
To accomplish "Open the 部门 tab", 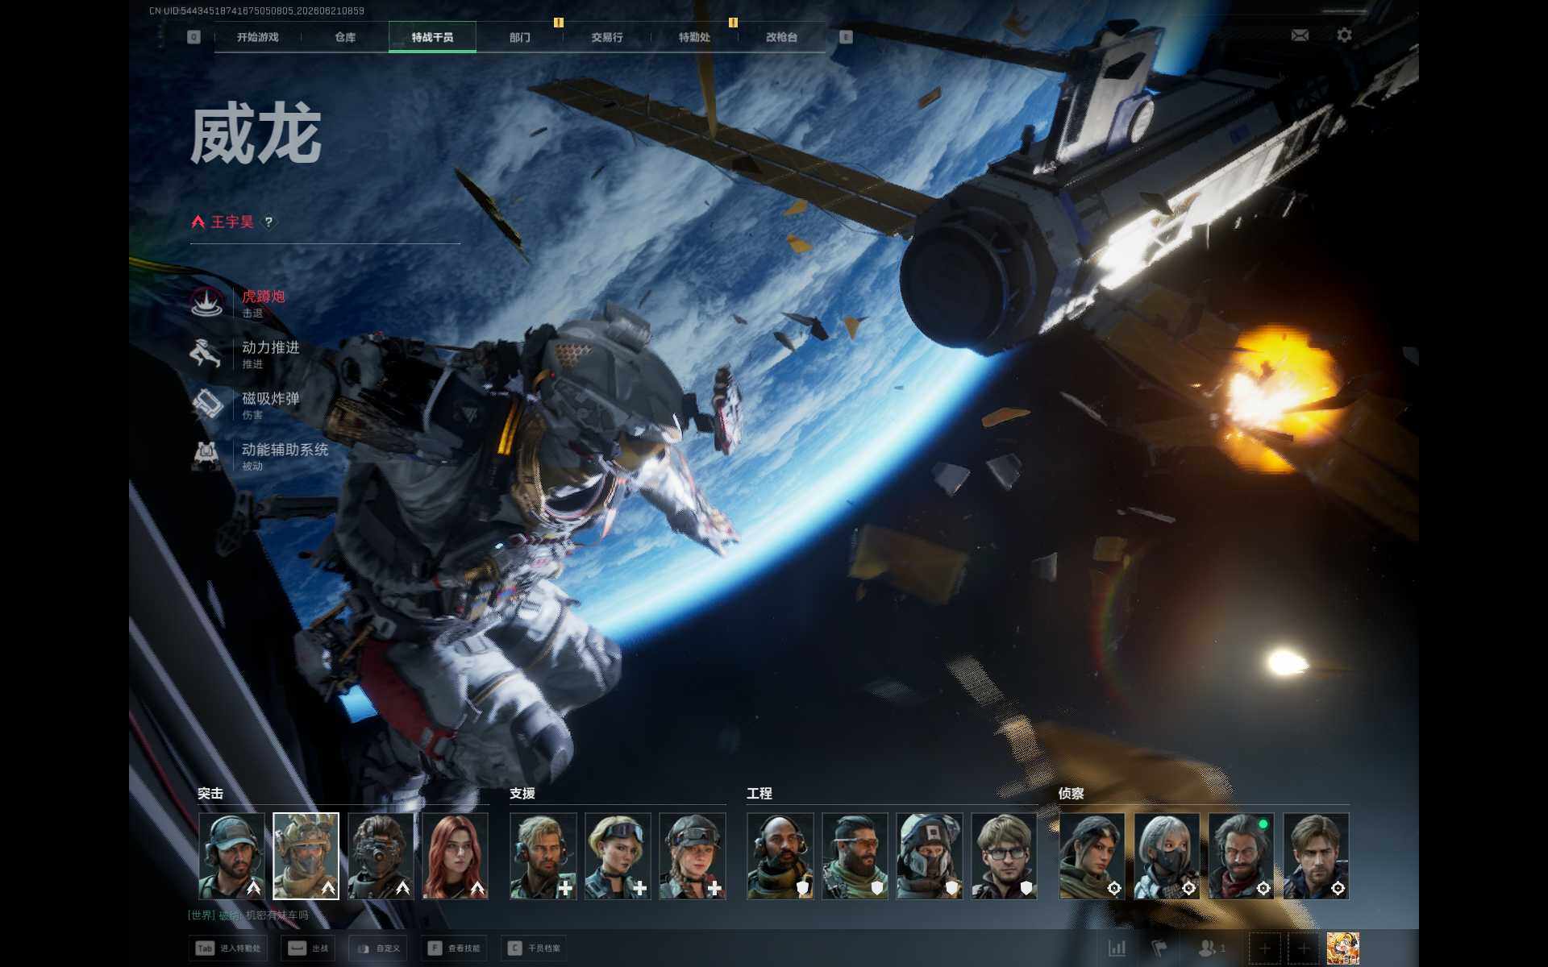I will coord(520,37).
